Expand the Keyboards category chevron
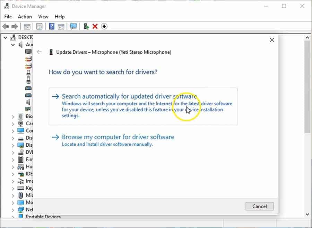The height and width of the screenshot is (228, 312). 13,189
